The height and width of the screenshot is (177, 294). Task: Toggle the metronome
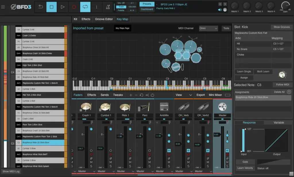(108, 7)
